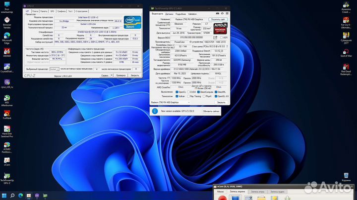Screen dimensions: 357x200
Task: Switch to the Плата tab in CPU-Z
Action: tap(35, 11)
